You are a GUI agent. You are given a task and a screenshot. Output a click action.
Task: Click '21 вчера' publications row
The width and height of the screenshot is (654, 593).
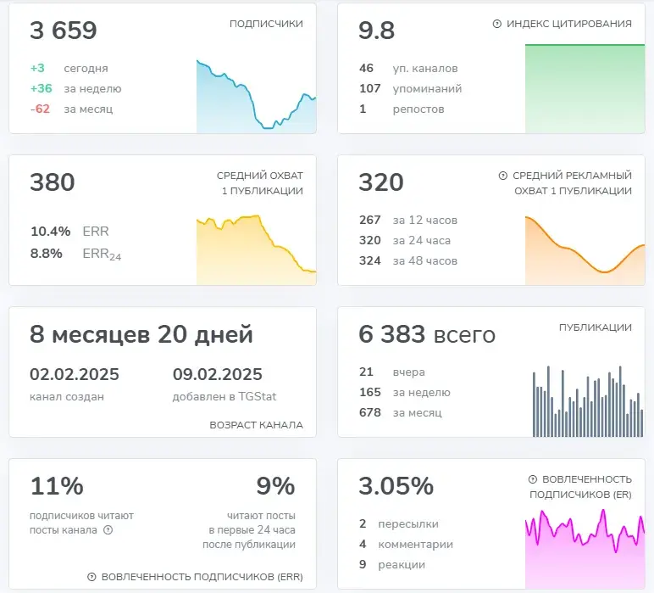(x=392, y=372)
